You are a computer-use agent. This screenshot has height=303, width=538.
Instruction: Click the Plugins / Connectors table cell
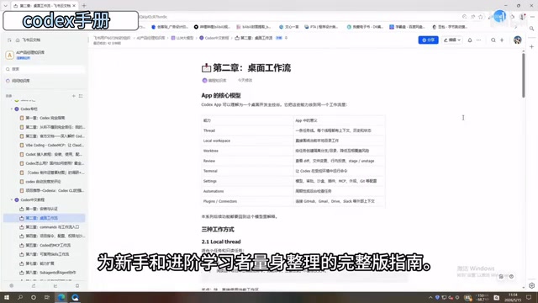(x=247, y=201)
